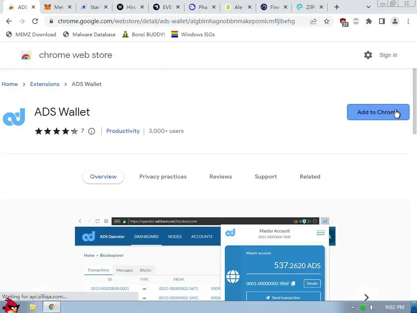The width and height of the screenshot is (417, 313).
Task: Select the Support tab
Action: point(266,177)
